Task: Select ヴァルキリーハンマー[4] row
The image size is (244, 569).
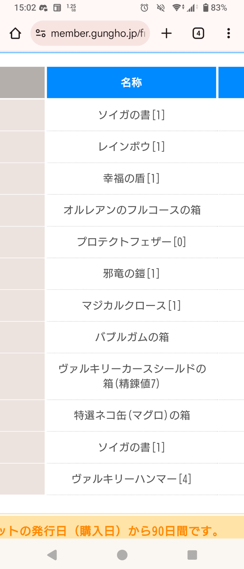Action: [131, 479]
